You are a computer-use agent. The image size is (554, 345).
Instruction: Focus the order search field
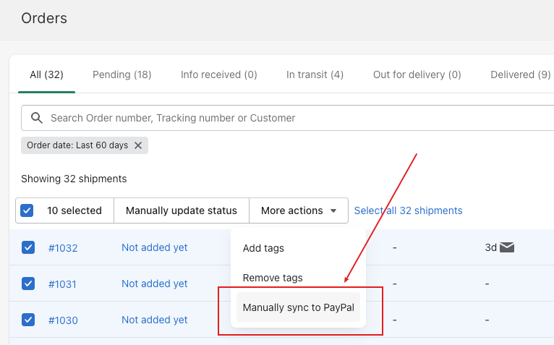click(288, 118)
